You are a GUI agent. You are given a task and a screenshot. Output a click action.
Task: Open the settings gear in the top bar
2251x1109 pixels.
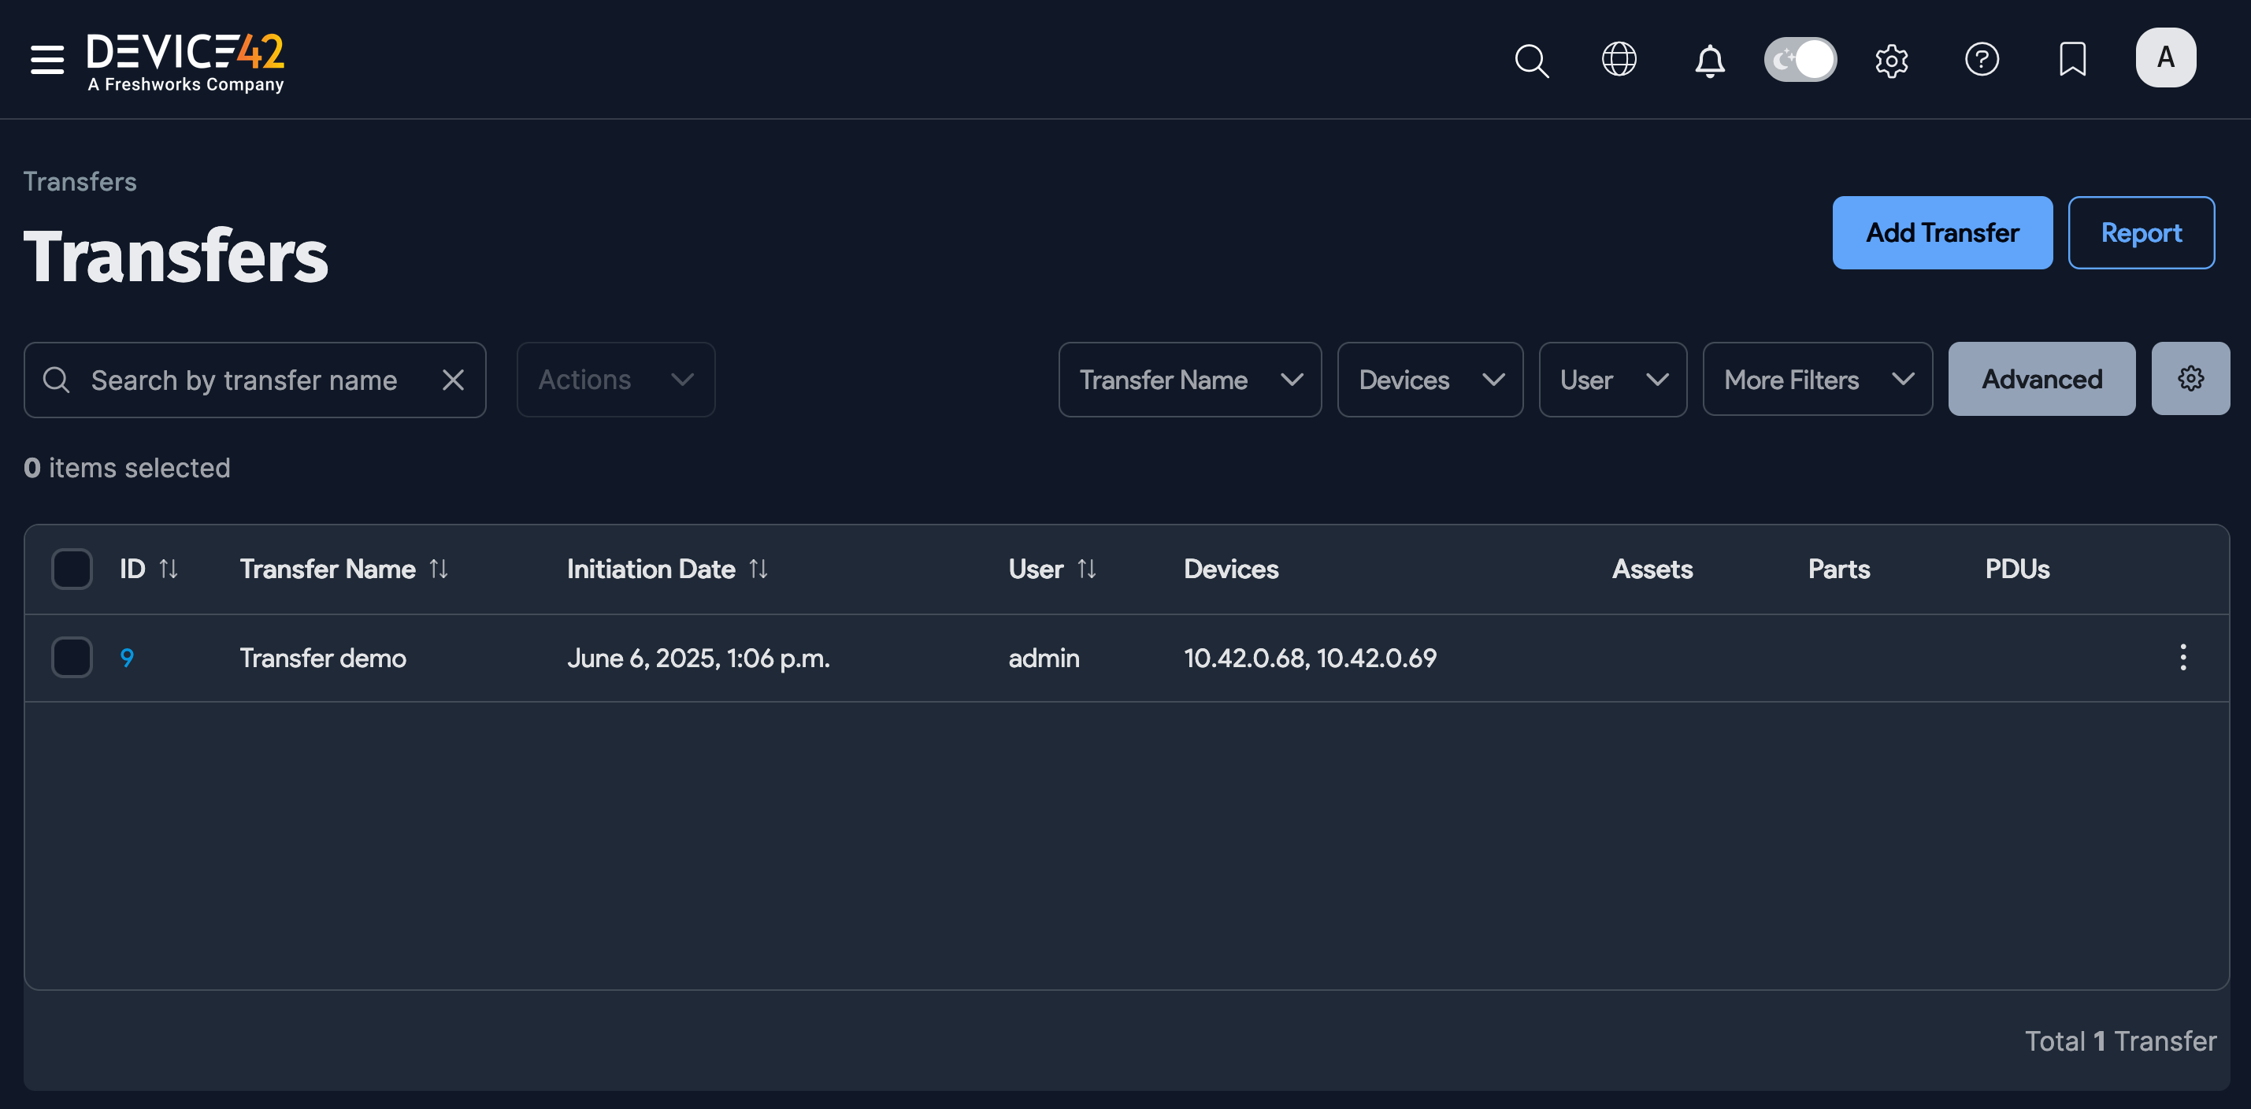tap(1892, 59)
